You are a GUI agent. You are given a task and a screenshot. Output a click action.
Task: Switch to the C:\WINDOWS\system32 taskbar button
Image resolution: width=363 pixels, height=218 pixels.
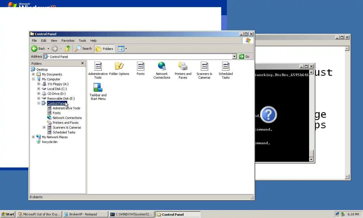pos(132,214)
